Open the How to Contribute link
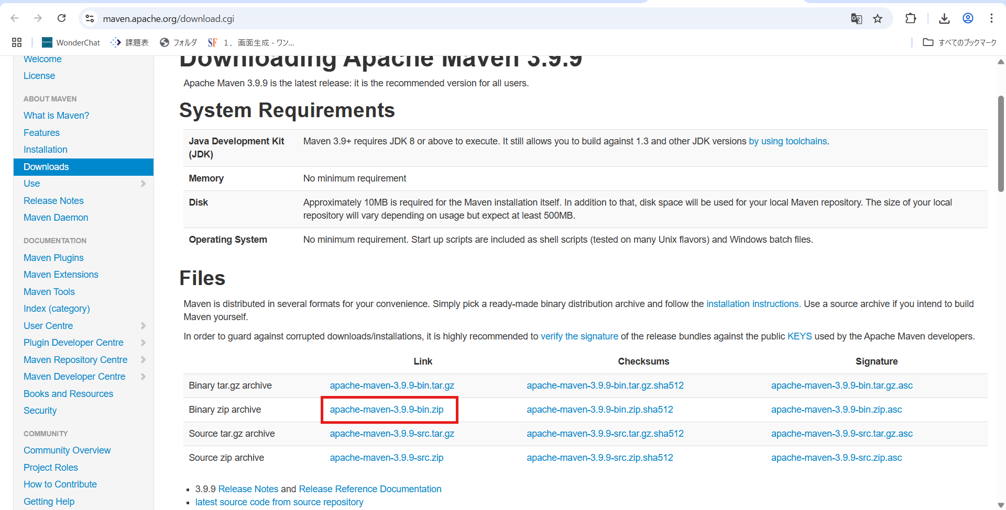The width and height of the screenshot is (1006, 510). (60, 484)
